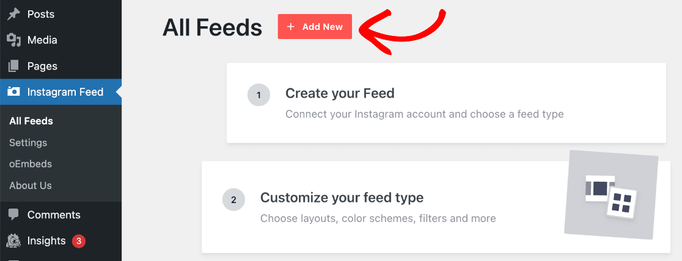The image size is (682, 261).
Task: Click the Media icon in sidebar
Action: pyautogui.click(x=13, y=40)
